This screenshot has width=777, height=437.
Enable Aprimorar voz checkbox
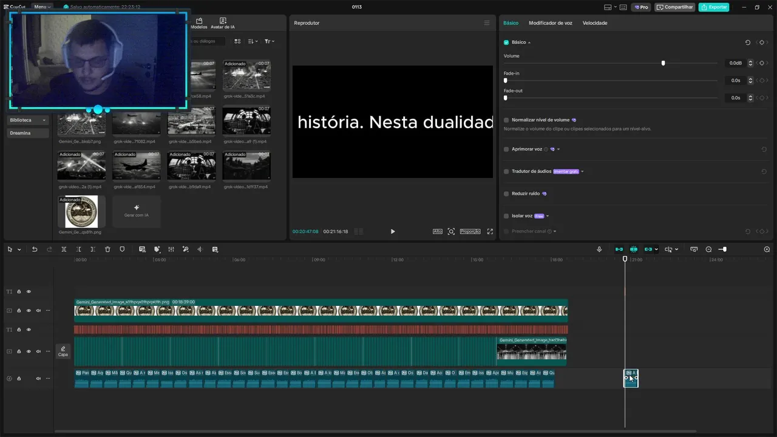pyautogui.click(x=506, y=149)
